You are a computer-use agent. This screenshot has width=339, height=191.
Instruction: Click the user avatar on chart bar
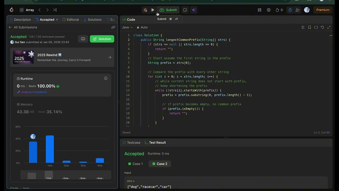tap(33, 137)
